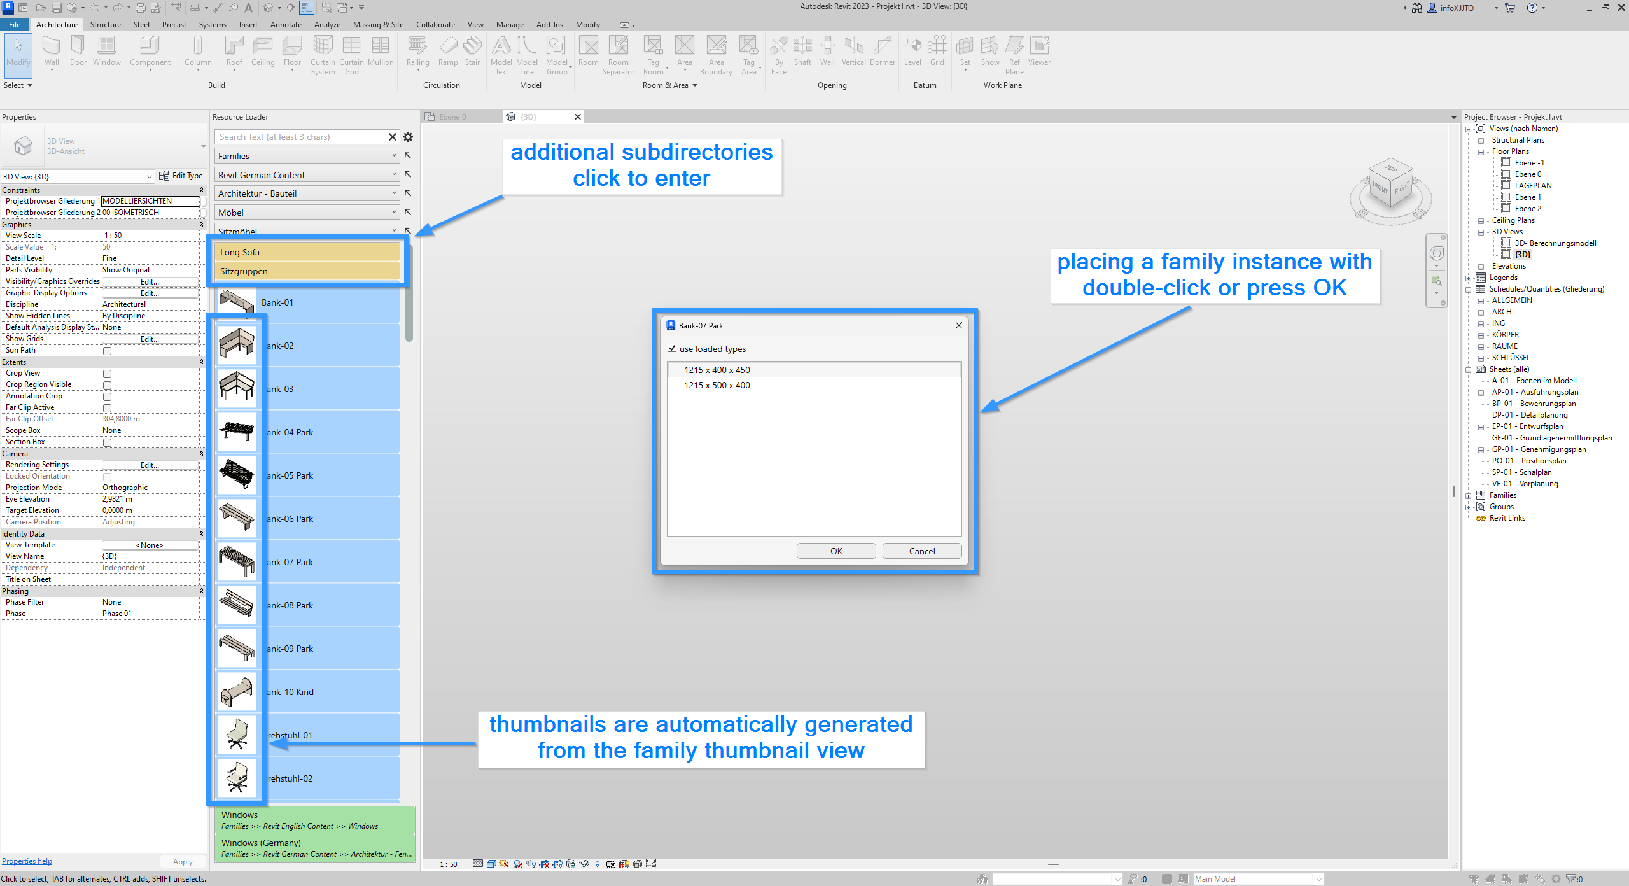Toggle the Section Box checkbox

(x=107, y=442)
